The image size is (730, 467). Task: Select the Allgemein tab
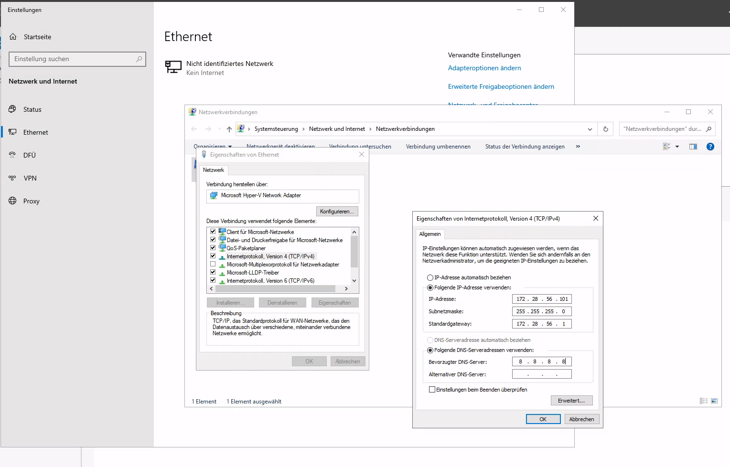click(x=429, y=234)
